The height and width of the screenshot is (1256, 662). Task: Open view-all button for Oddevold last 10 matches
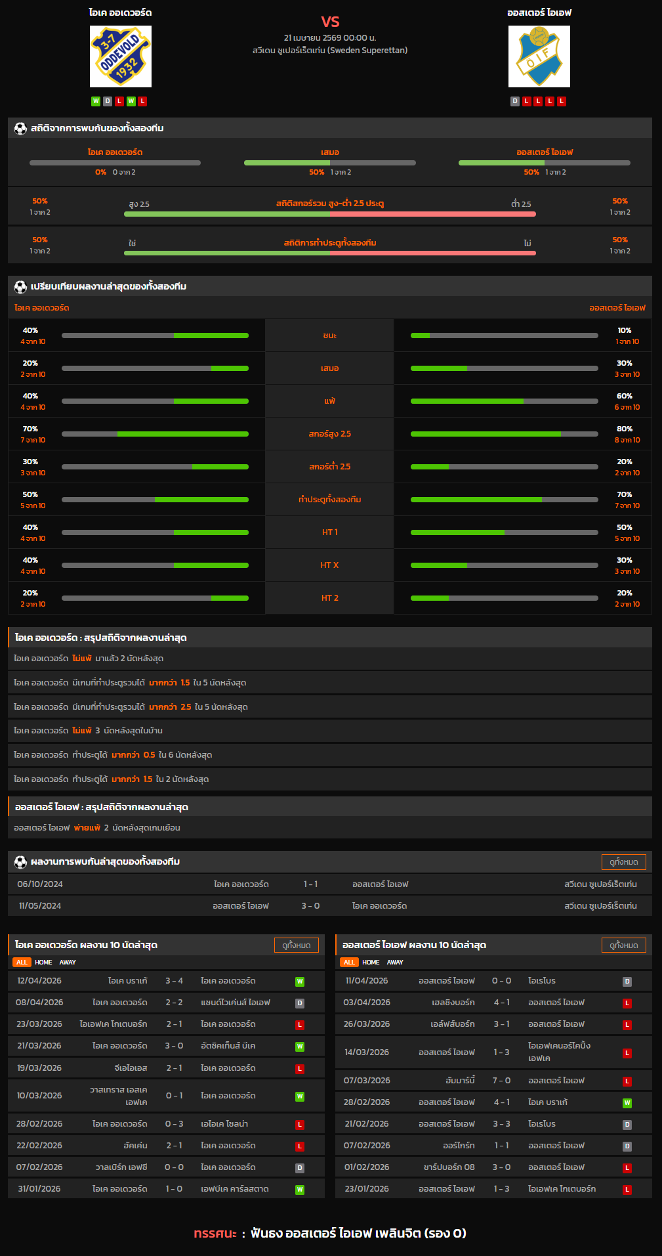point(296,945)
